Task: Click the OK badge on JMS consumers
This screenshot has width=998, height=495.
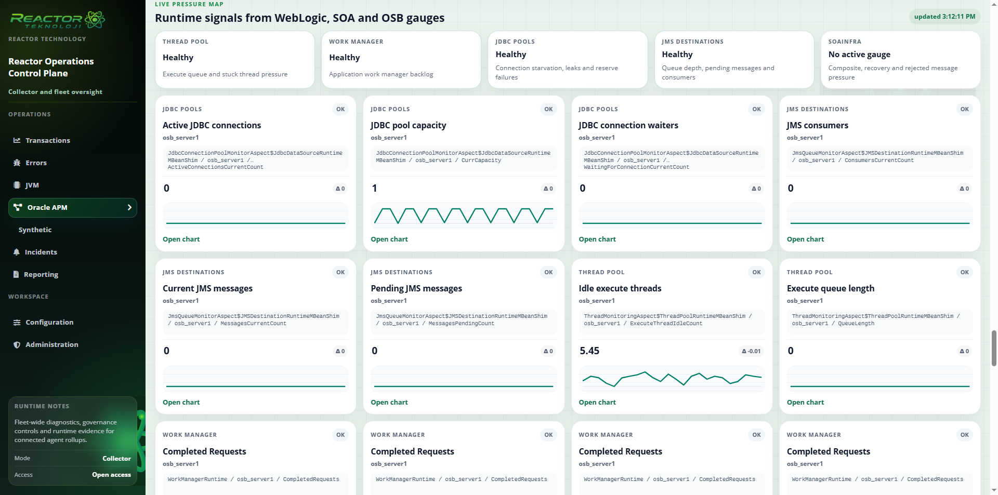Action: [x=964, y=109]
